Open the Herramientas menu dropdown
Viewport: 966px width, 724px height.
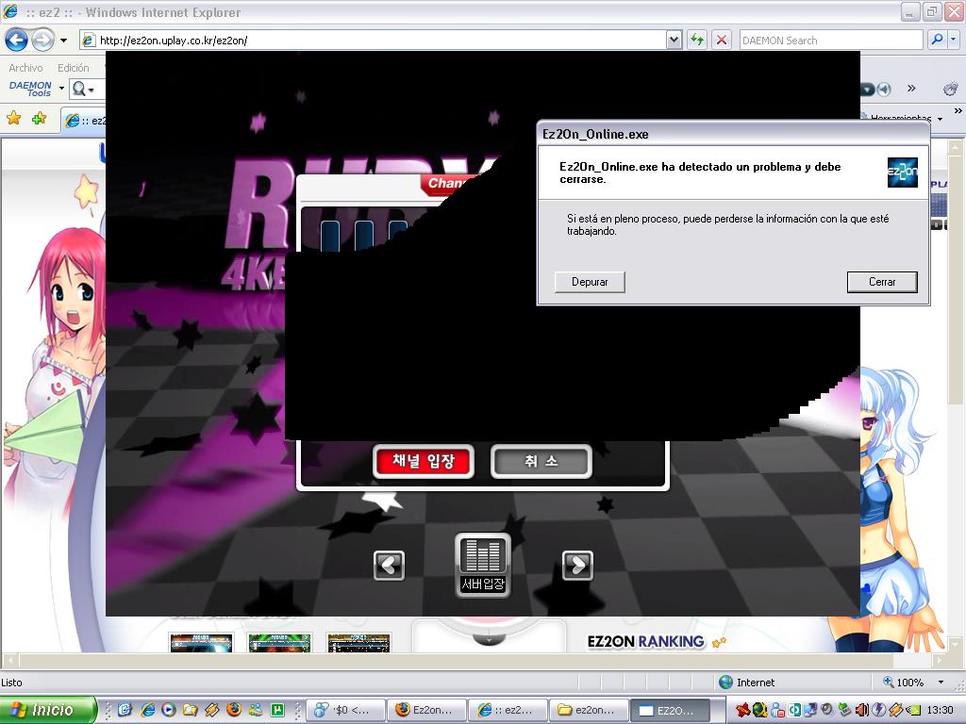(x=940, y=118)
